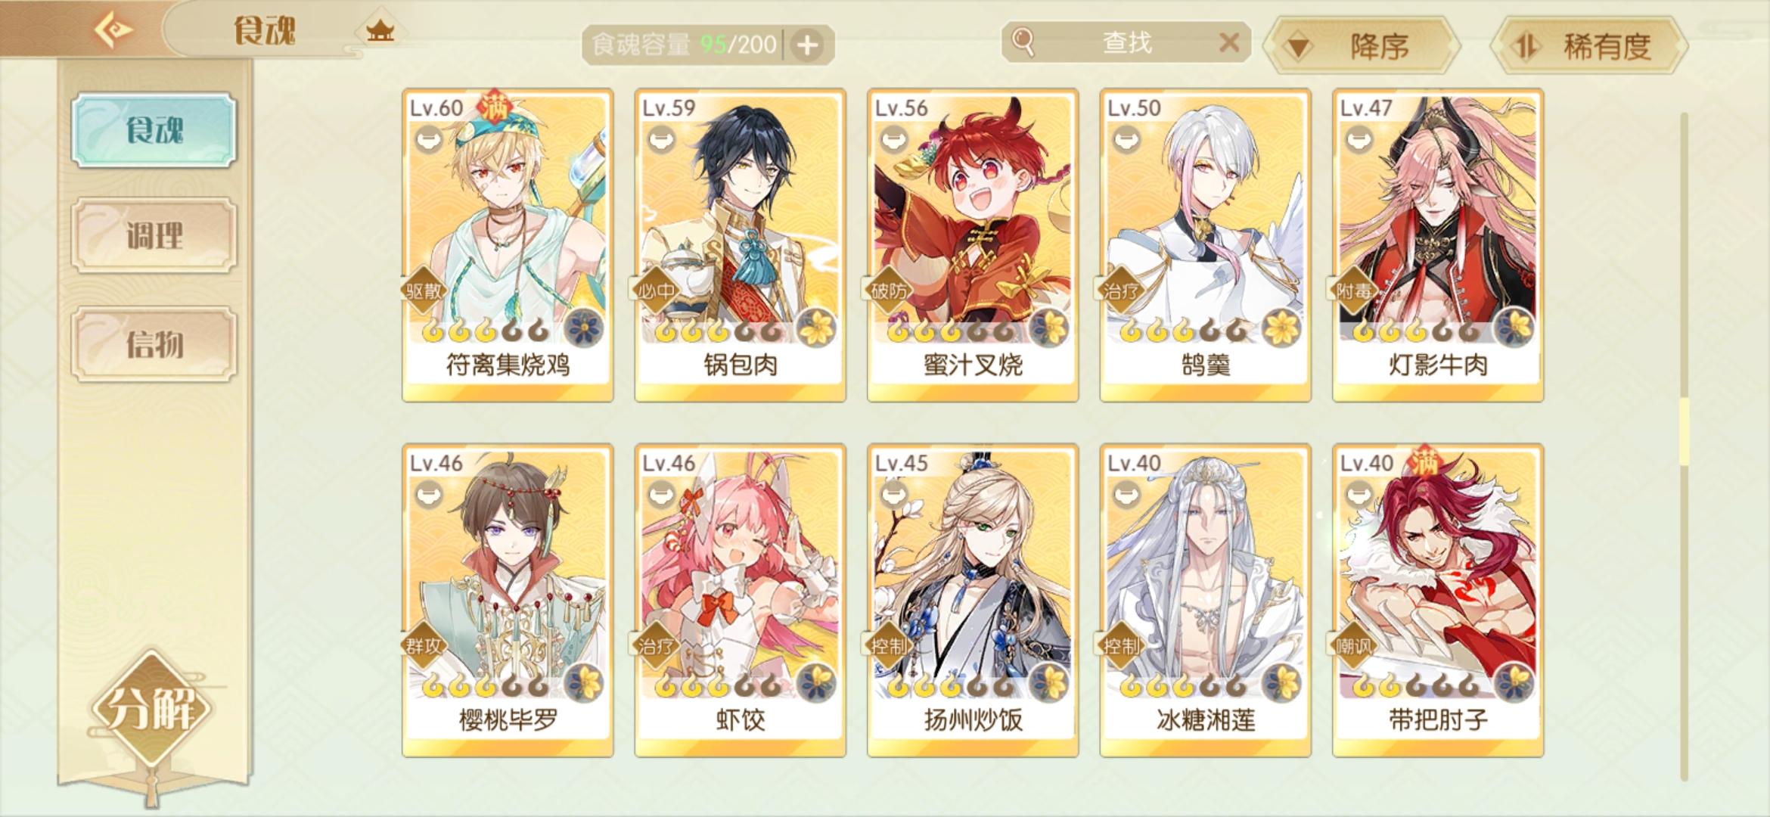Open the home pavilion icon

click(x=380, y=32)
